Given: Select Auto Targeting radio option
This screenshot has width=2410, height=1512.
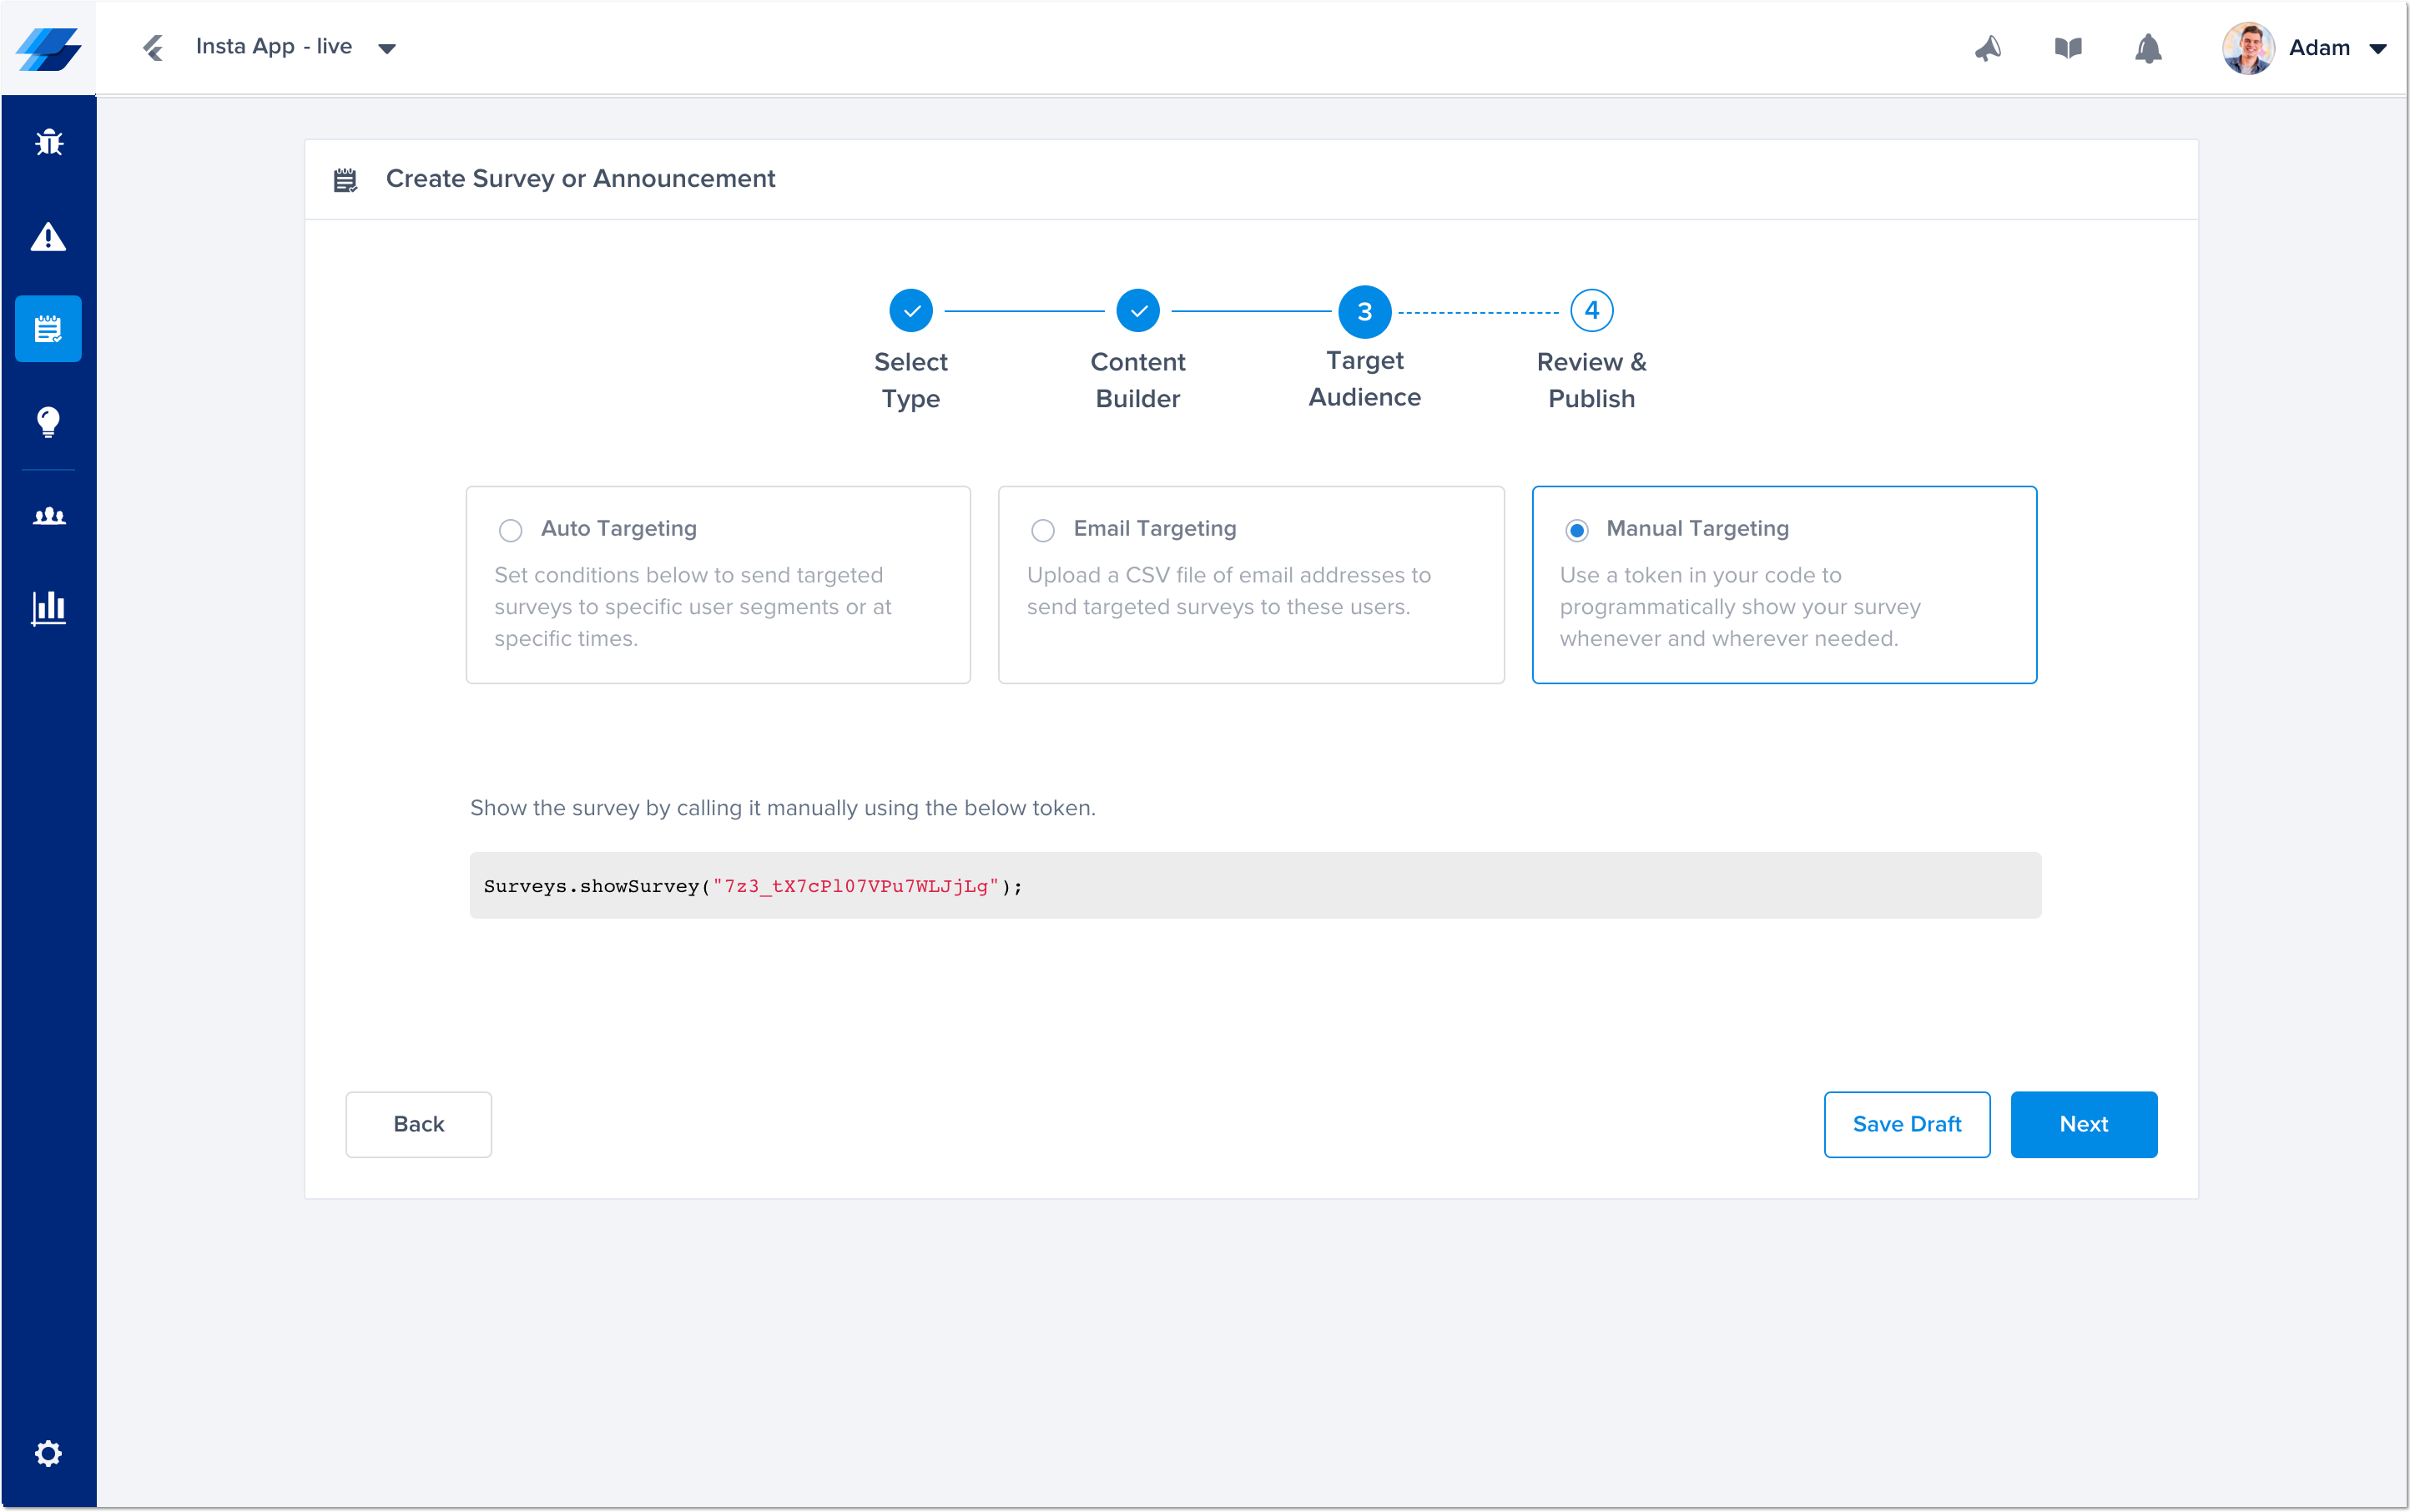Looking at the screenshot, I should 510,530.
